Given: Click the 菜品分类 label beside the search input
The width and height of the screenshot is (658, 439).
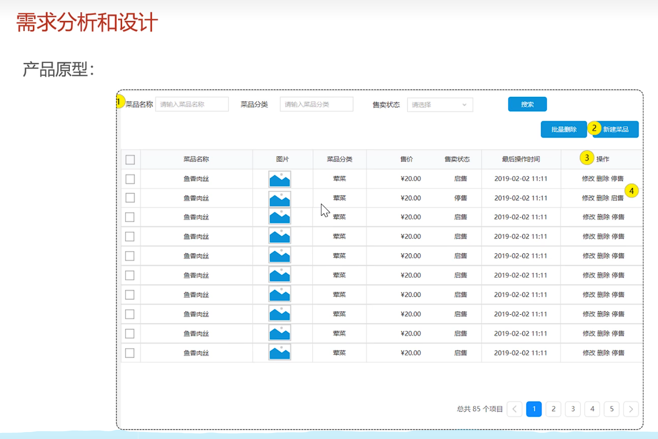Looking at the screenshot, I should pos(254,104).
